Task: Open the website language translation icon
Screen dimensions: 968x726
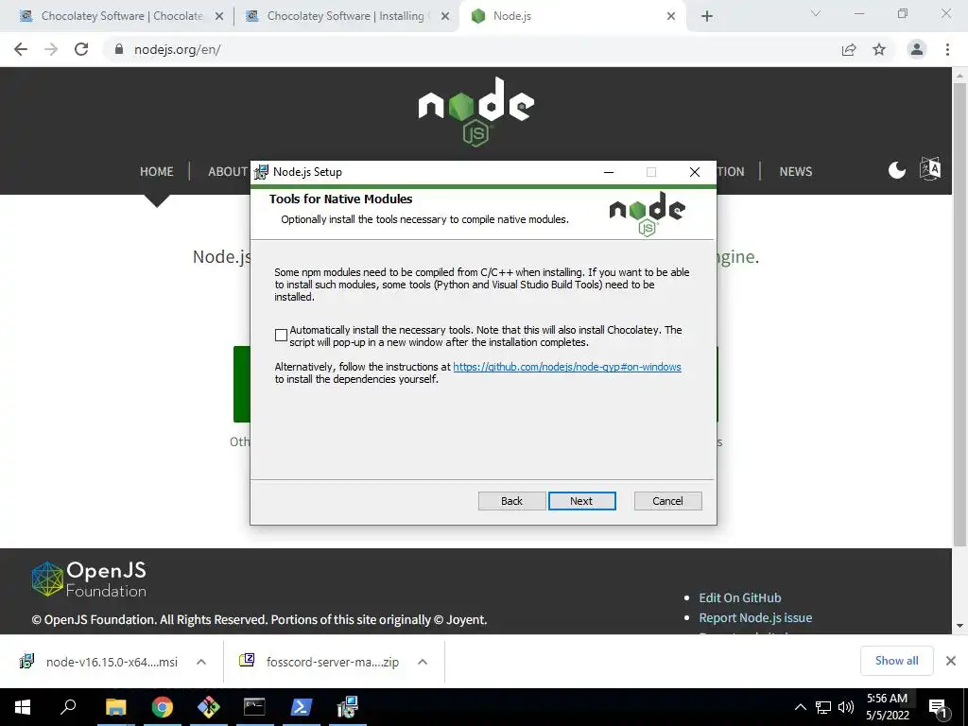Action: [930, 168]
